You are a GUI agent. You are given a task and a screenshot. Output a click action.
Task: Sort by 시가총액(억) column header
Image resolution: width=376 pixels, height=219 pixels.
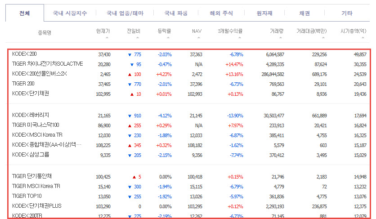354,31
